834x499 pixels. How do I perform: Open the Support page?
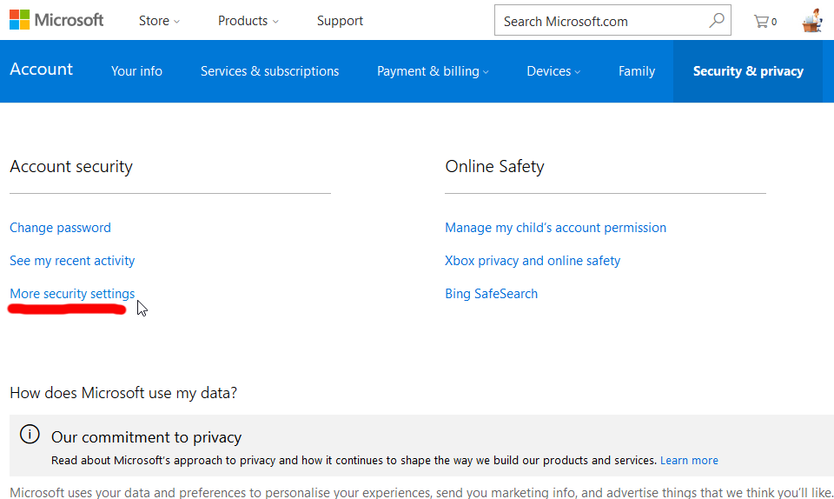coord(340,21)
